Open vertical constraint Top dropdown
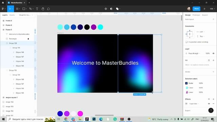Viewport: 217px width, 122px height. click(200, 36)
